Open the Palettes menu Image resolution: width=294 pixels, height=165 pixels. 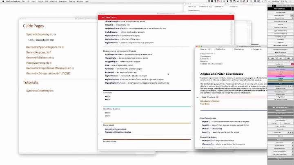point(72,1)
